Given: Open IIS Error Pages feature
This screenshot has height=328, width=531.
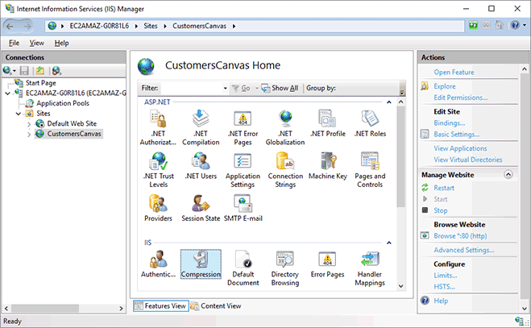Looking at the screenshot, I should click(327, 264).
